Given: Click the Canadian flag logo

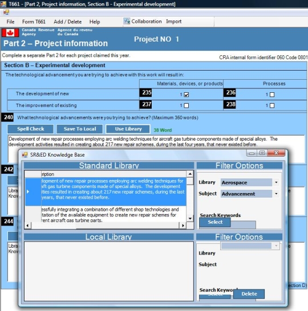Looking at the screenshot, I should coord(10,32).
